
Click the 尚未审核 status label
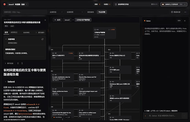pyautogui.click(x=26, y=32)
